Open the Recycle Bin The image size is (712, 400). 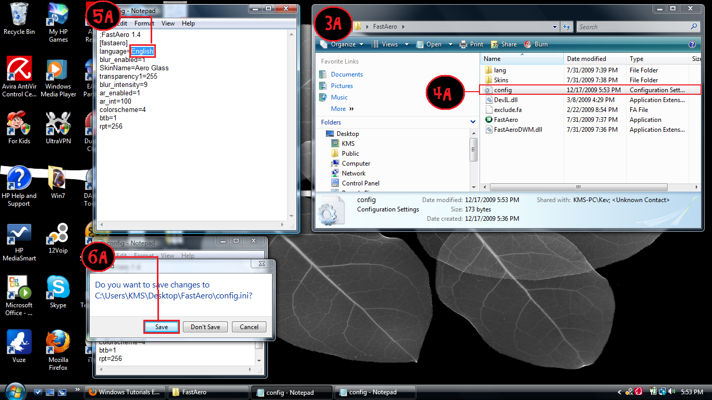[19, 13]
